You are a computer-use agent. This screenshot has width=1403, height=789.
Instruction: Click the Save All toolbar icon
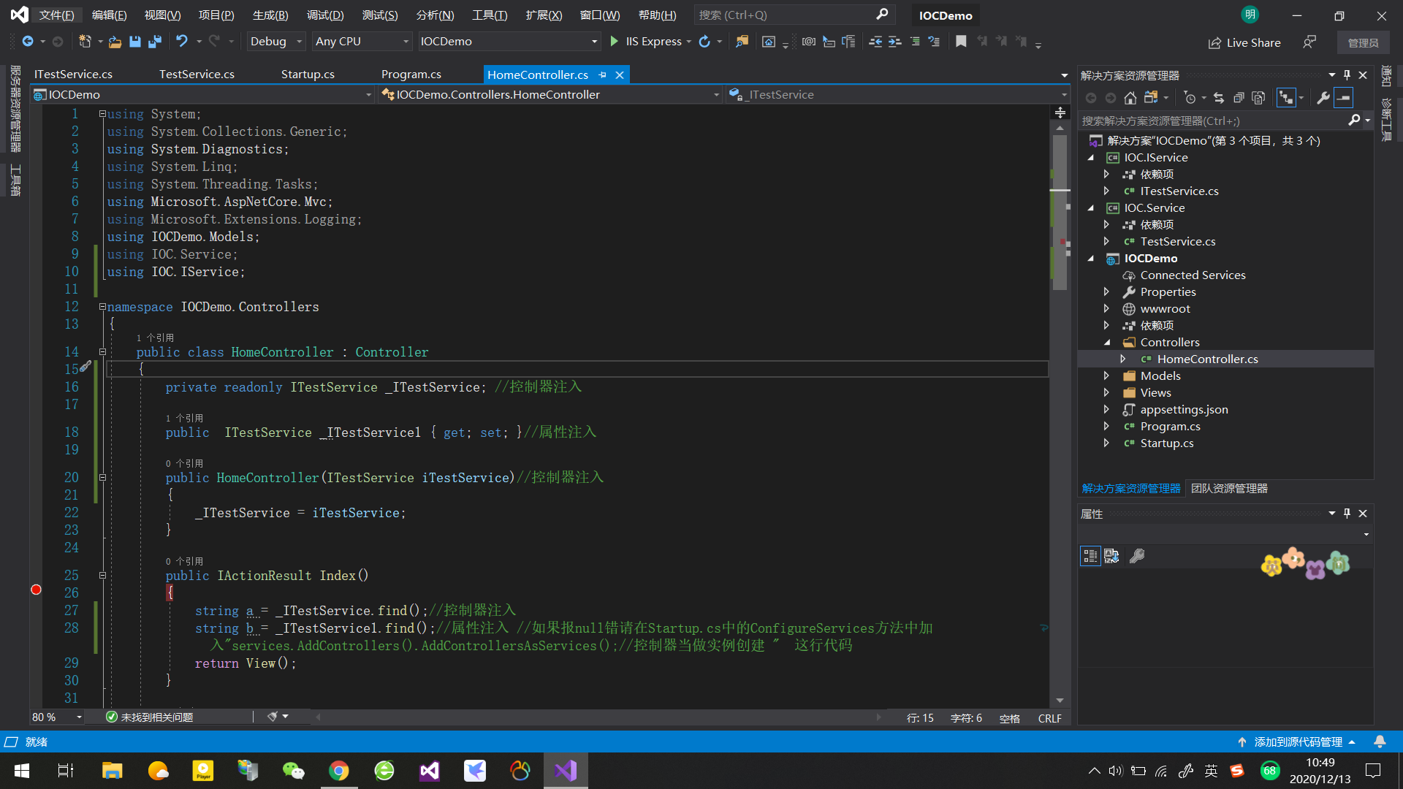(155, 42)
